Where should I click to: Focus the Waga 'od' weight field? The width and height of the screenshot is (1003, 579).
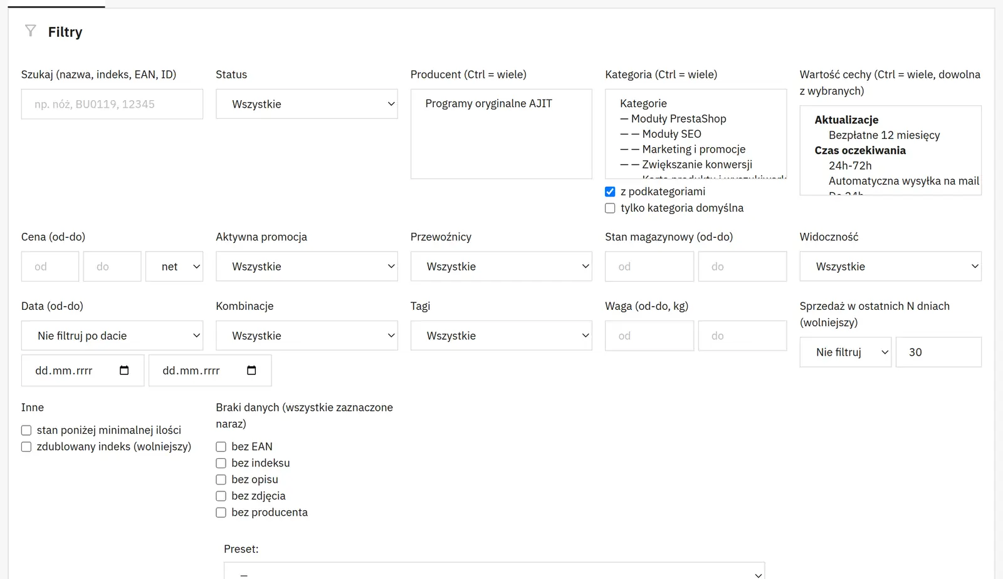pos(649,336)
